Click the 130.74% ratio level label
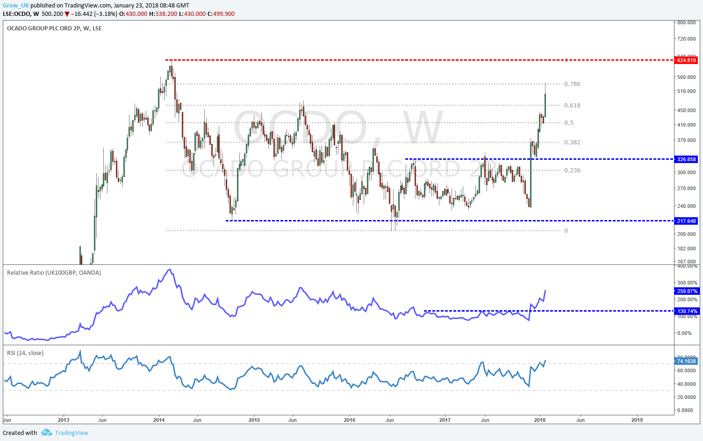The width and height of the screenshot is (703, 441). (687, 311)
